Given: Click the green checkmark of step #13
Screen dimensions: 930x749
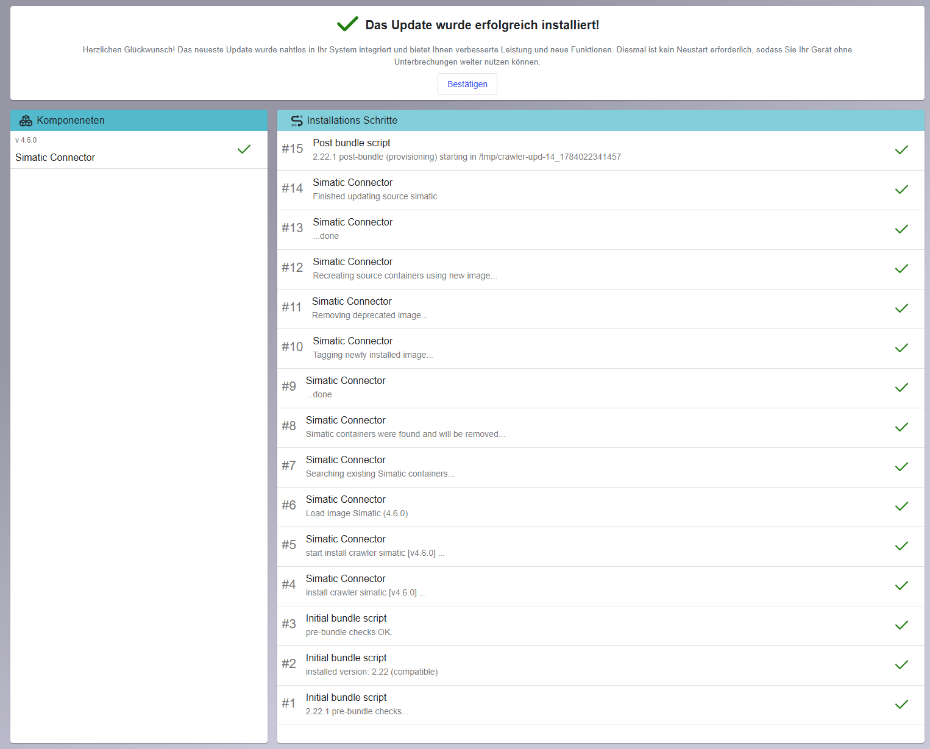Looking at the screenshot, I should [x=901, y=229].
